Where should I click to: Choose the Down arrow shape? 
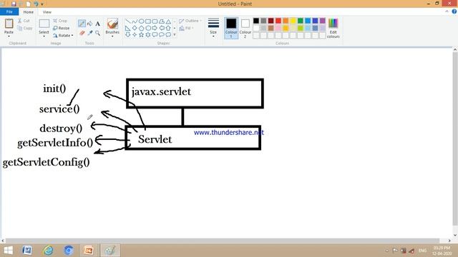tap(127, 35)
